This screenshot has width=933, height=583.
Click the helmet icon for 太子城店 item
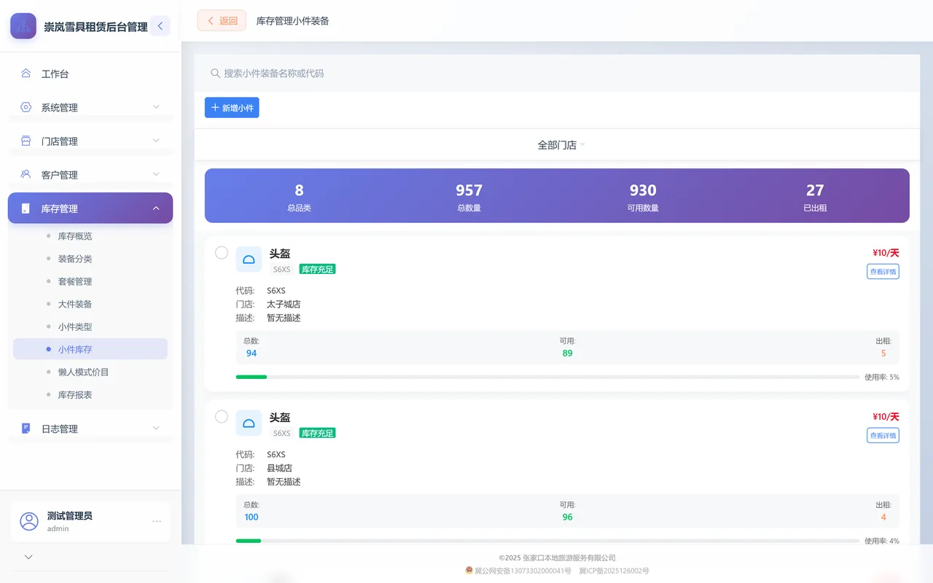coord(249,259)
